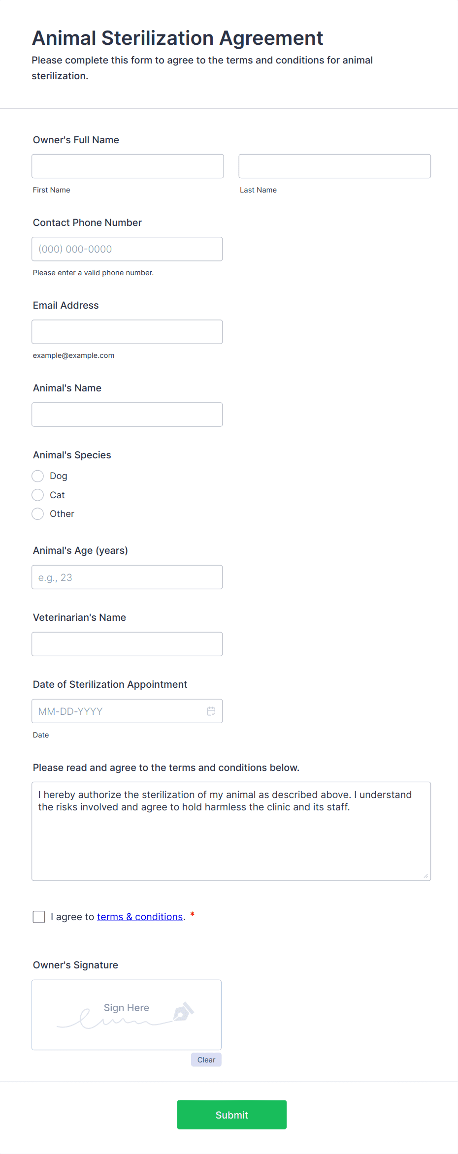Select the Dog species radio button
Screen dimensions: 458x1154
(x=37, y=476)
